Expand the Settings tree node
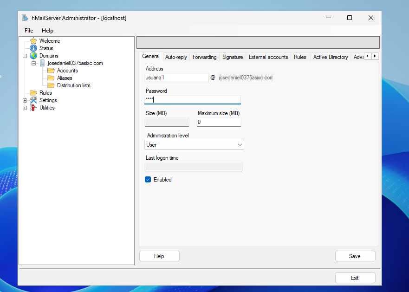The height and width of the screenshot is (292, 409). 25,100
